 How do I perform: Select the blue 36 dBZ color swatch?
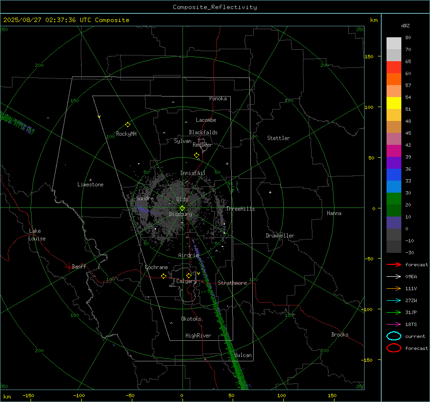click(394, 174)
